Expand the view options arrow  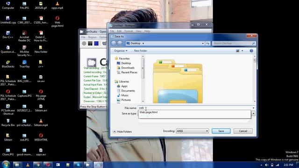[x=242, y=51]
